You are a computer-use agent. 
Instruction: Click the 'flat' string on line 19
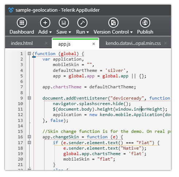pyautogui.click(x=136, y=154)
